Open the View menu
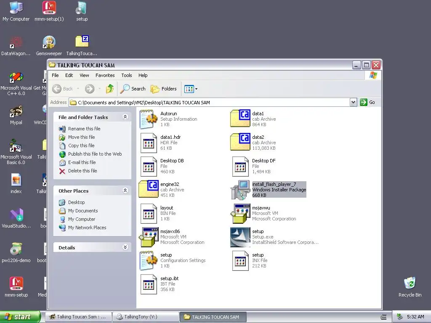 coord(84,75)
